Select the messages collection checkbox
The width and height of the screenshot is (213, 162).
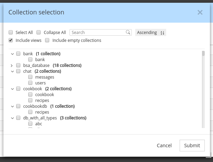[30, 77]
